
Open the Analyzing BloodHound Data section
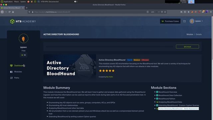pos(170,102)
